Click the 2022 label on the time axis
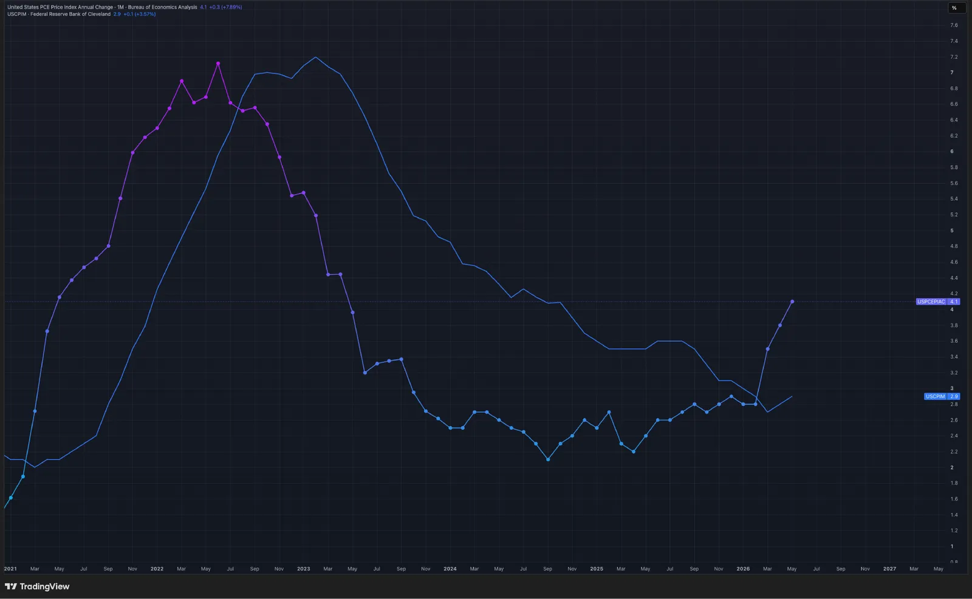The image size is (972, 599). [x=157, y=569]
